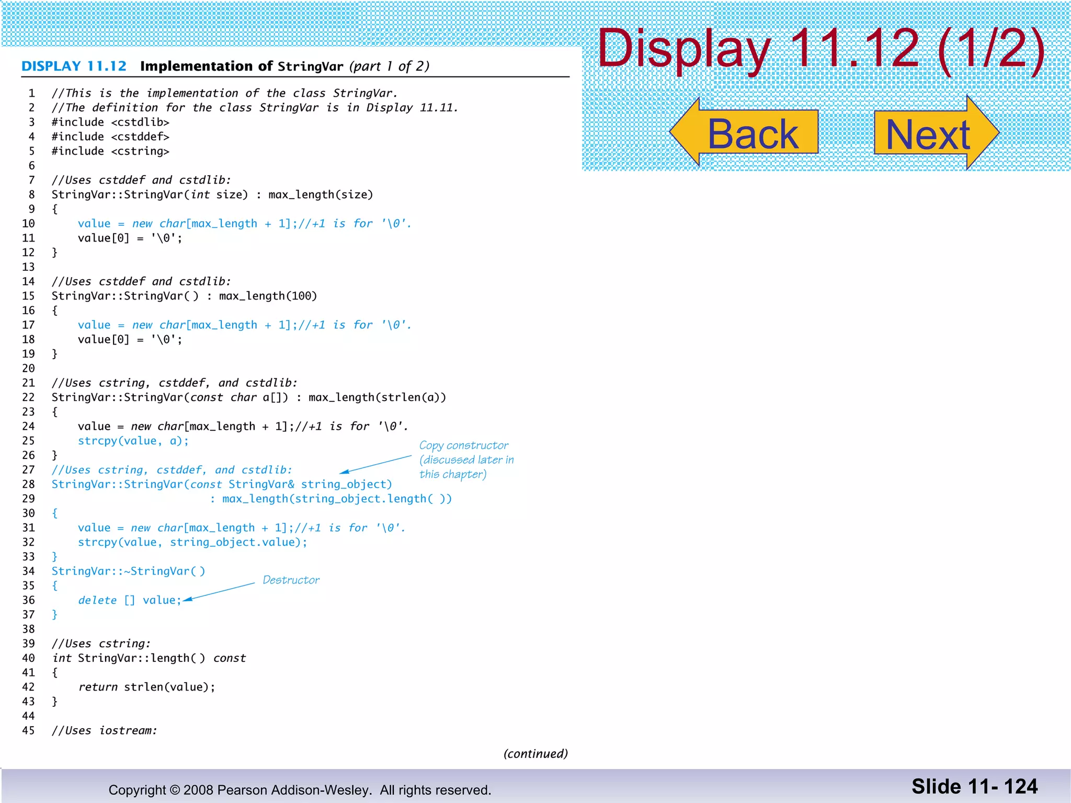The image size is (1071, 803).
Task: Click 'Implementation of StringVar' caption text
Action: (x=242, y=66)
